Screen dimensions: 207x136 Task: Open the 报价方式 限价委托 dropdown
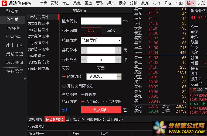tap(101, 40)
